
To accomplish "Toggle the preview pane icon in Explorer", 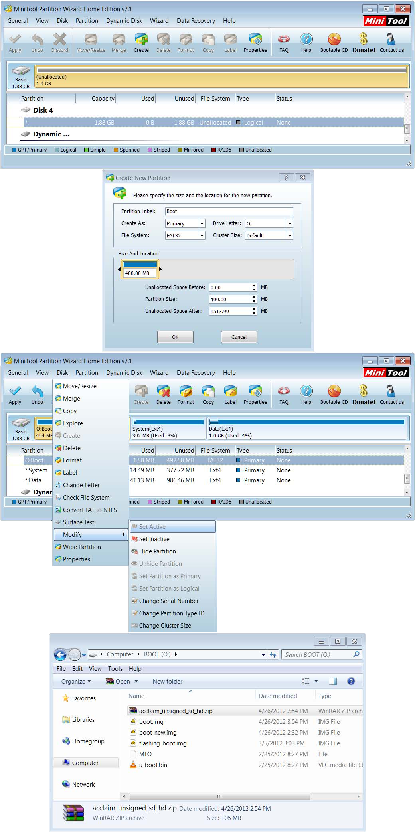I will tap(332, 681).
